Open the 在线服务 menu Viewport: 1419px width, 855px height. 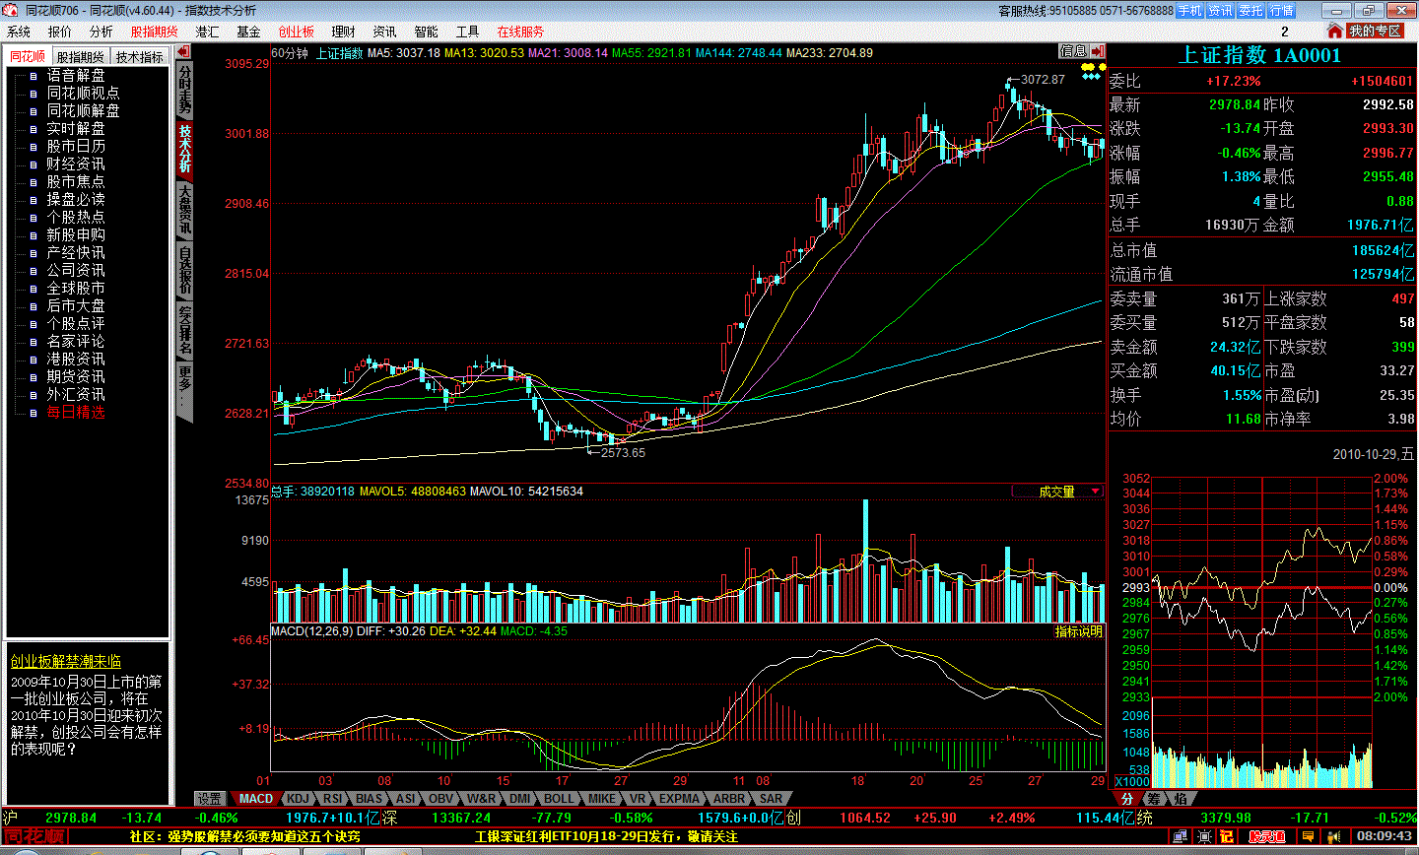(x=520, y=32)
